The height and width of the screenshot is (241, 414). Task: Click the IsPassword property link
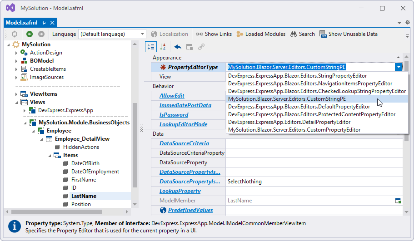click(x=174, y=115)
